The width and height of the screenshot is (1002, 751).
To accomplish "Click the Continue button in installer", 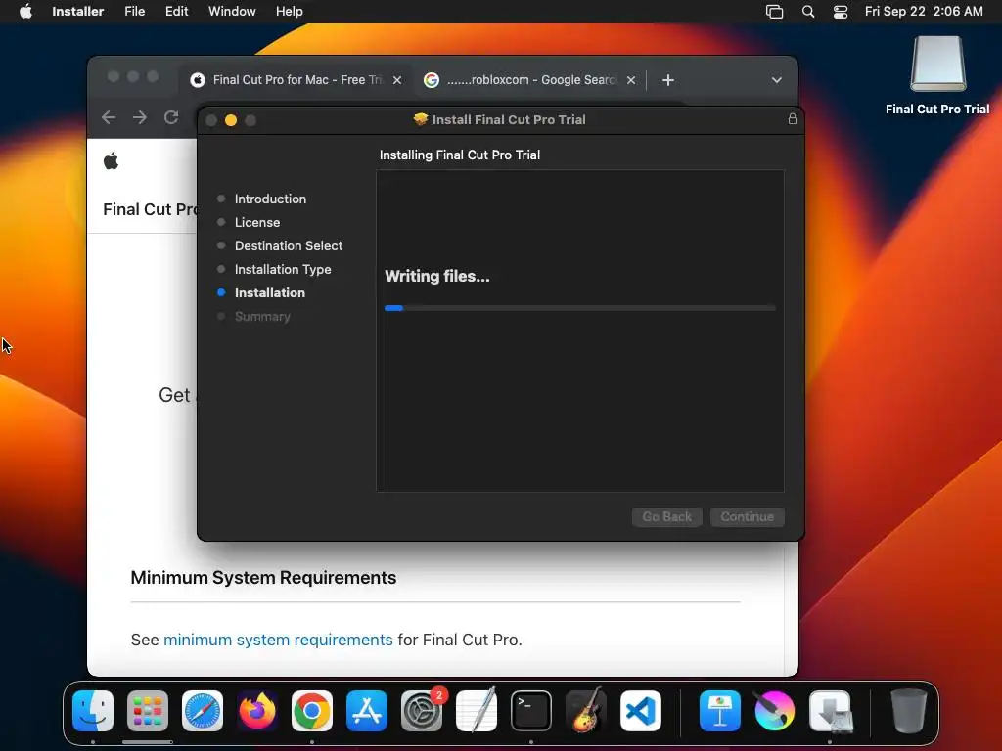I will (747, 516).
